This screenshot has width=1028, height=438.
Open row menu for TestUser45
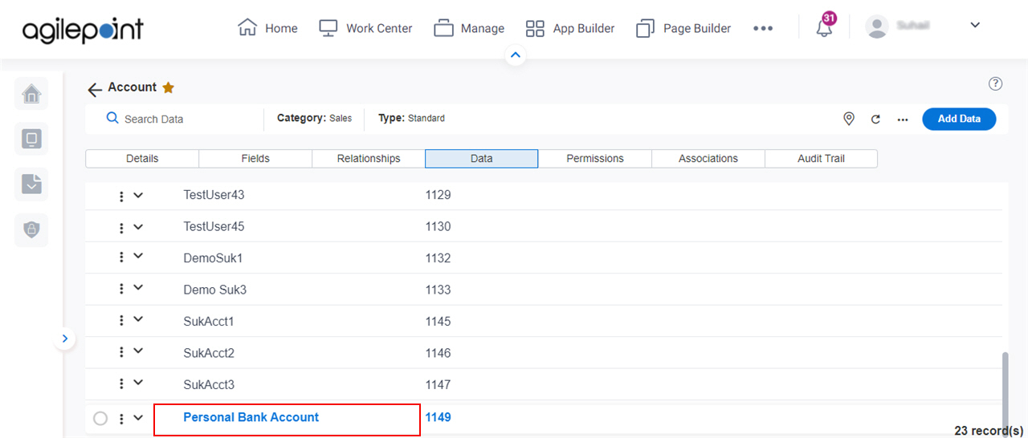(121, 229)
